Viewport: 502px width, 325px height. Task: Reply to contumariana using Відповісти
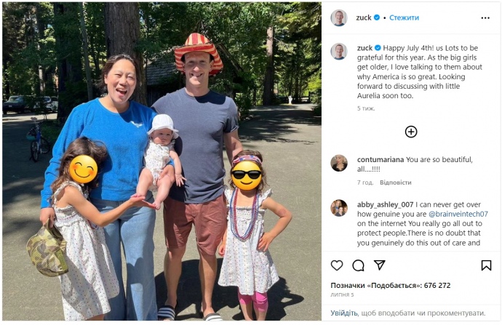(x=395, y=182)
